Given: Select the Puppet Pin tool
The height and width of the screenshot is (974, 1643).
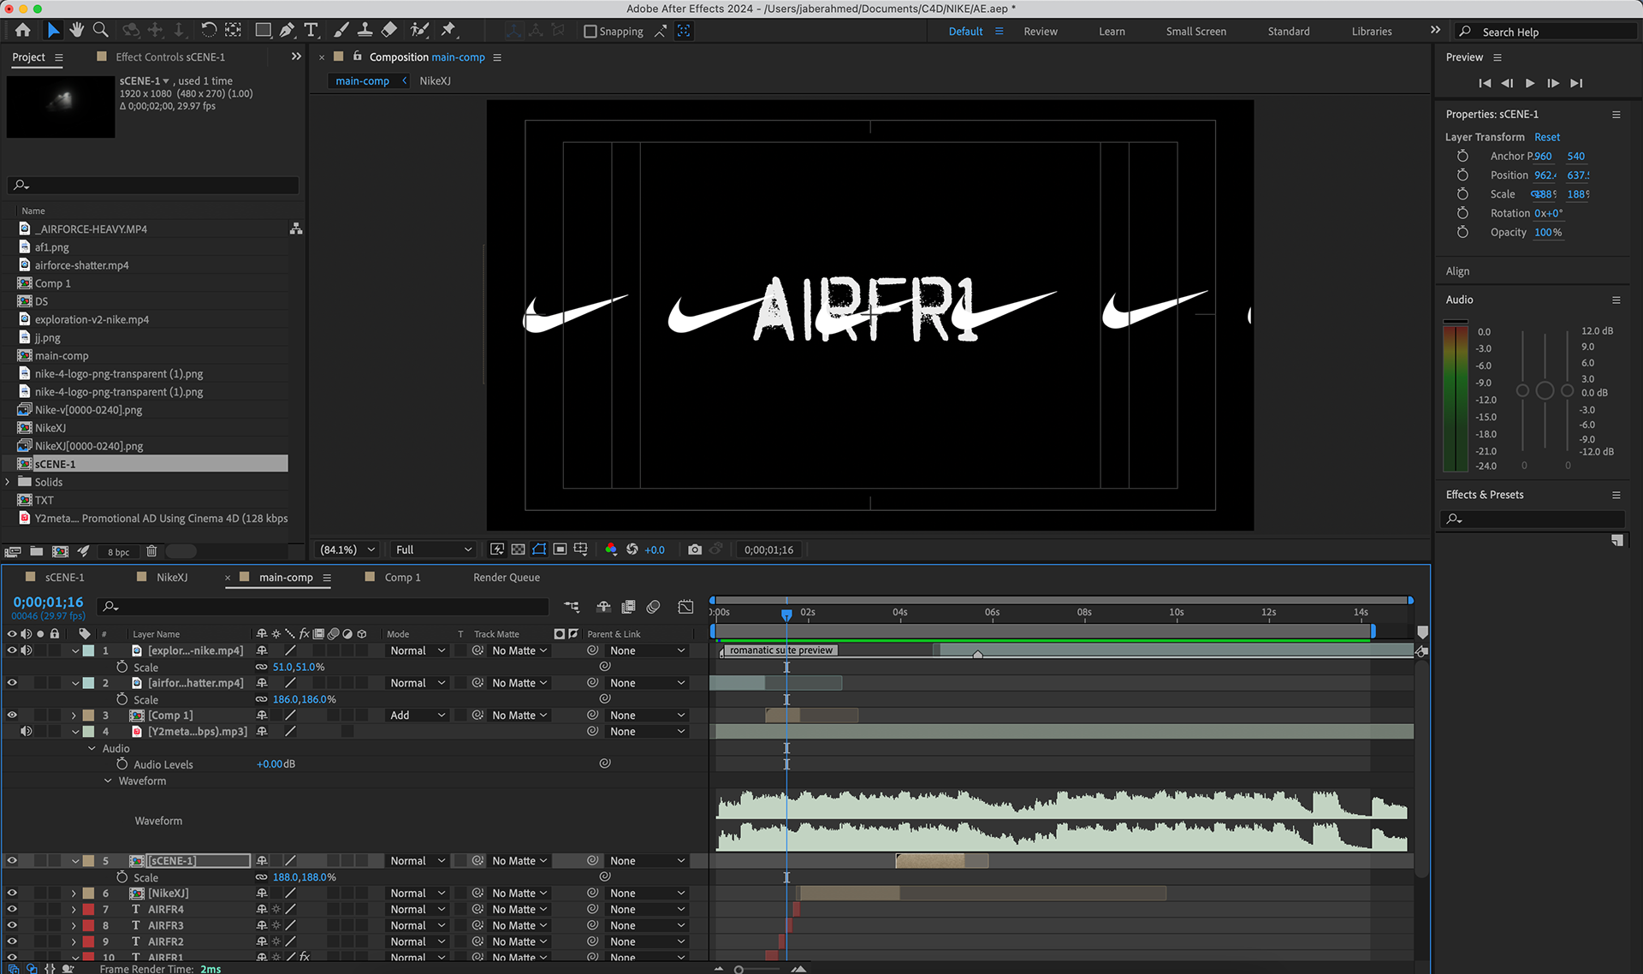Looking at the screenshot, I should (448, 30).
